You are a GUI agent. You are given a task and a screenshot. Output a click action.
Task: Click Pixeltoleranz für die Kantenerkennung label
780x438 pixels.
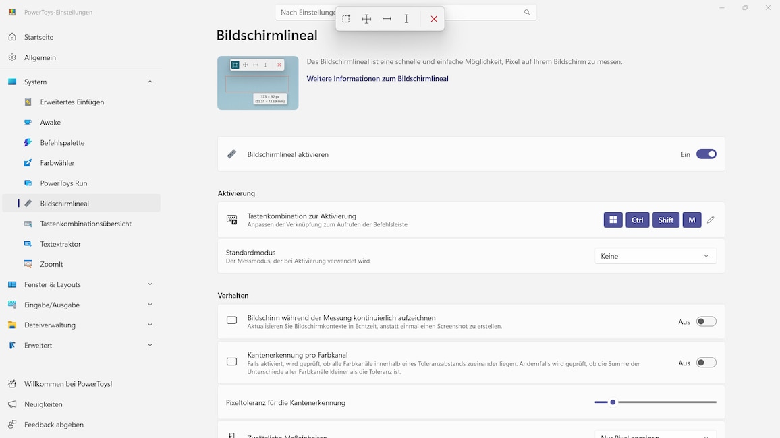click(x=285, y=403)
